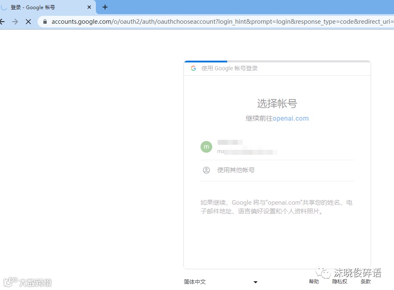
Task: Open the 隐私权 privacy link
Action: (340, 282)
